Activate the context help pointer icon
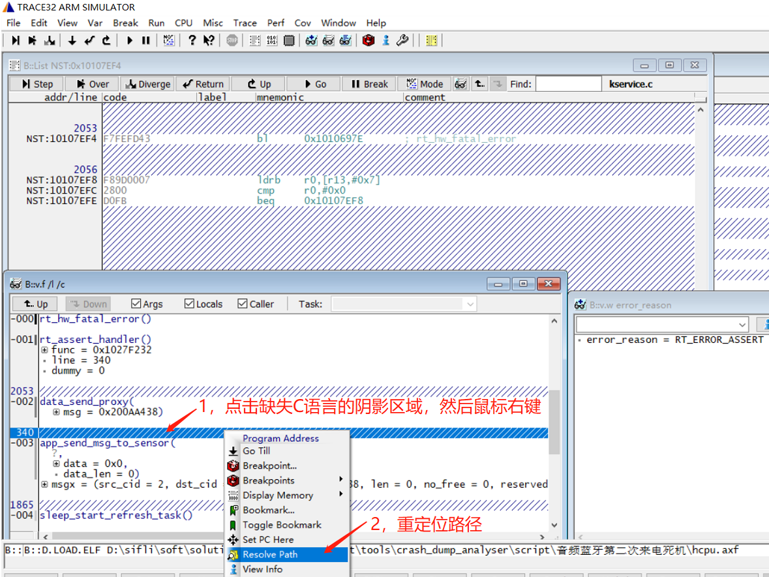This screenshot has height=577, width=769. pos(209,40)
